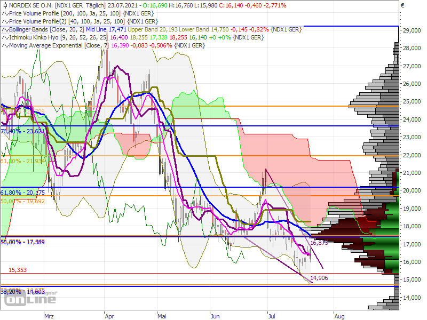Click the euro currency symbol on price axis
The width and height of the screenshot is (427, 320).
pos(402,5)
